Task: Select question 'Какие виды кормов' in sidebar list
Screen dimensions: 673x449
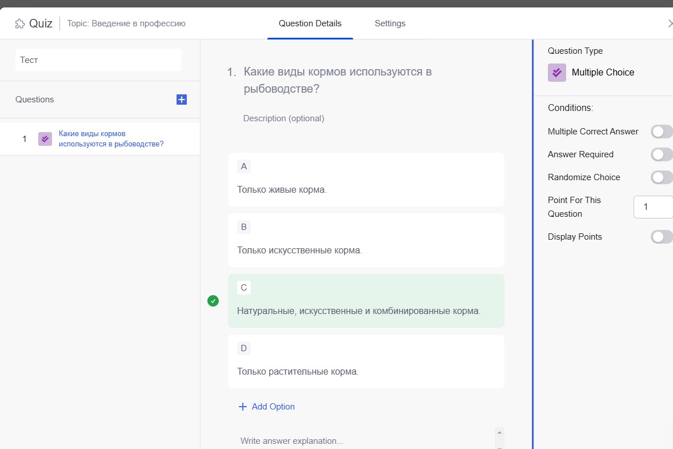Action: click(111, 139)
